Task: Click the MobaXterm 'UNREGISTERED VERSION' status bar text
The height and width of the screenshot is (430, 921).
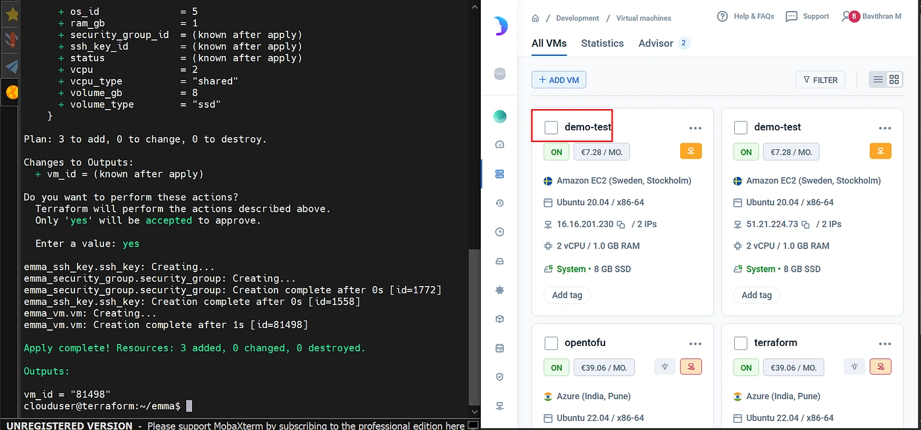Action: [x=69, y=425]
